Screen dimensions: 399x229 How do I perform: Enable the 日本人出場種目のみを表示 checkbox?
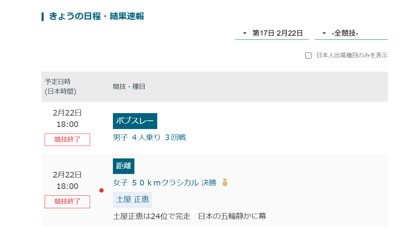coord(308,55)
